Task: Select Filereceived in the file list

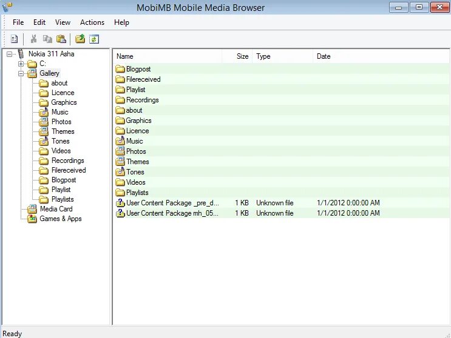Action: coord(143,79)
